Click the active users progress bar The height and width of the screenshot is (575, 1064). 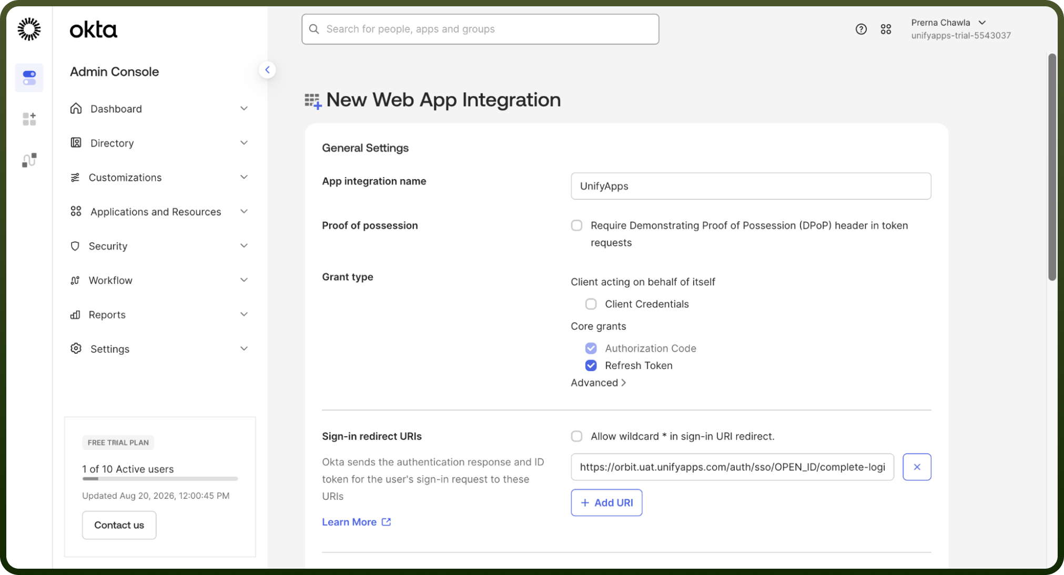click(x=160, y=479)
